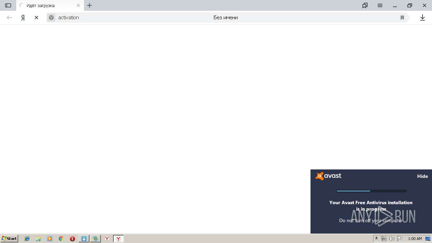Open the Yandex Browser hamburger menu
The height and width of the screenshot is (243, 432).
click(x=380, y=5)
